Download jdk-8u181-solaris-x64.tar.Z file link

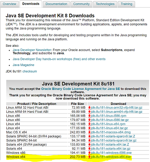[x=110, y=145]
